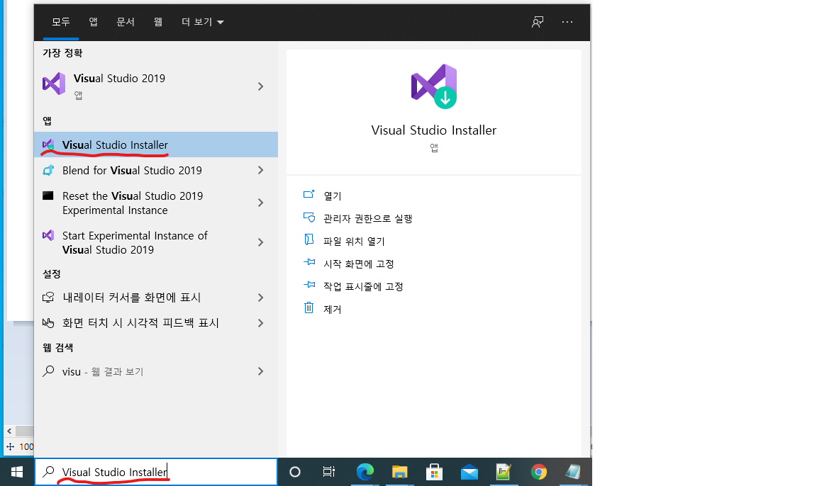
Task: Select Visual Studio Installer app result
Action: 156,145
